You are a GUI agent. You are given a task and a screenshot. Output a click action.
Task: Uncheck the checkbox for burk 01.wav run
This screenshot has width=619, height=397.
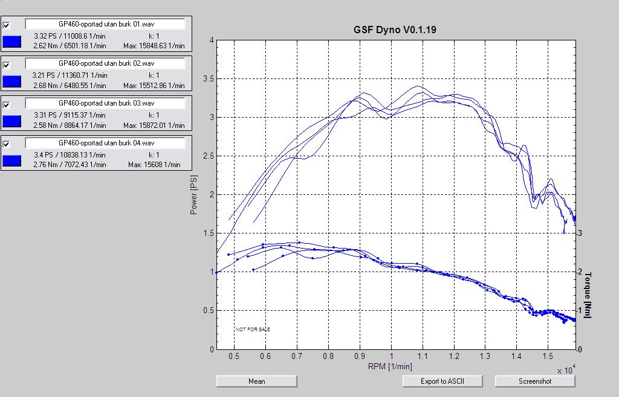click(7, 25)
